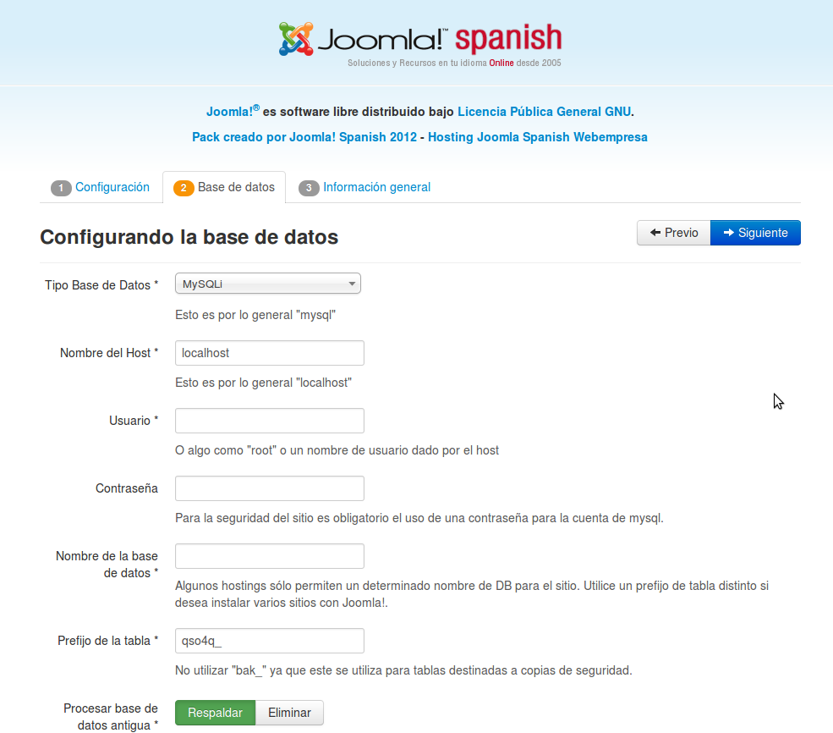Open the Licencia Pública General GNU link
Image resolution: width=833 pixels, height=733 pixels.
coord(544,112)
